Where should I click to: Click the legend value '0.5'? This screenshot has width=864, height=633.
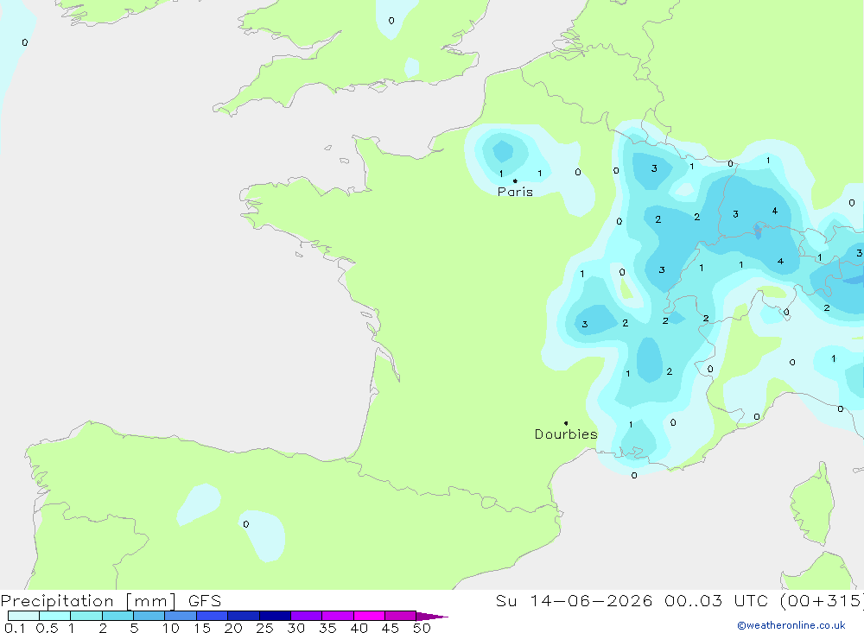pos(47,628)
